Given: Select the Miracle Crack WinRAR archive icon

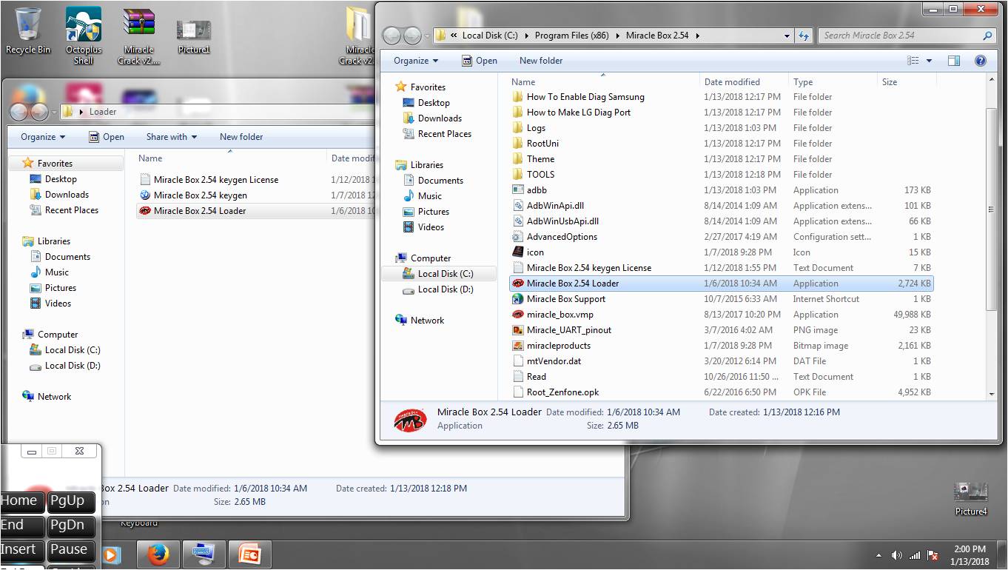Looking at the screenshot, I should click(x=138, y=36).
